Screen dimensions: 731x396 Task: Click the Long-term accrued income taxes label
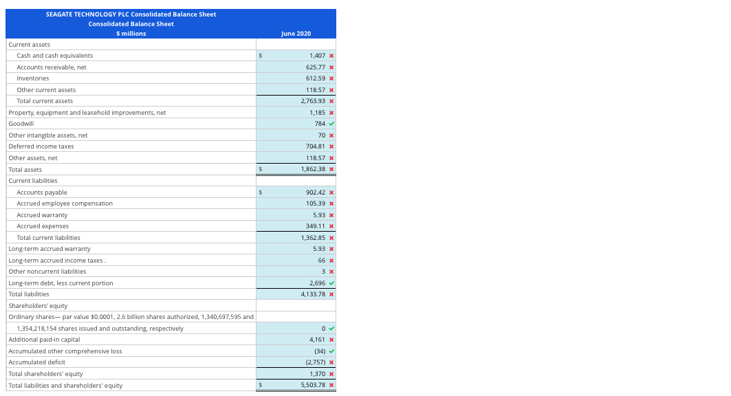56,261
